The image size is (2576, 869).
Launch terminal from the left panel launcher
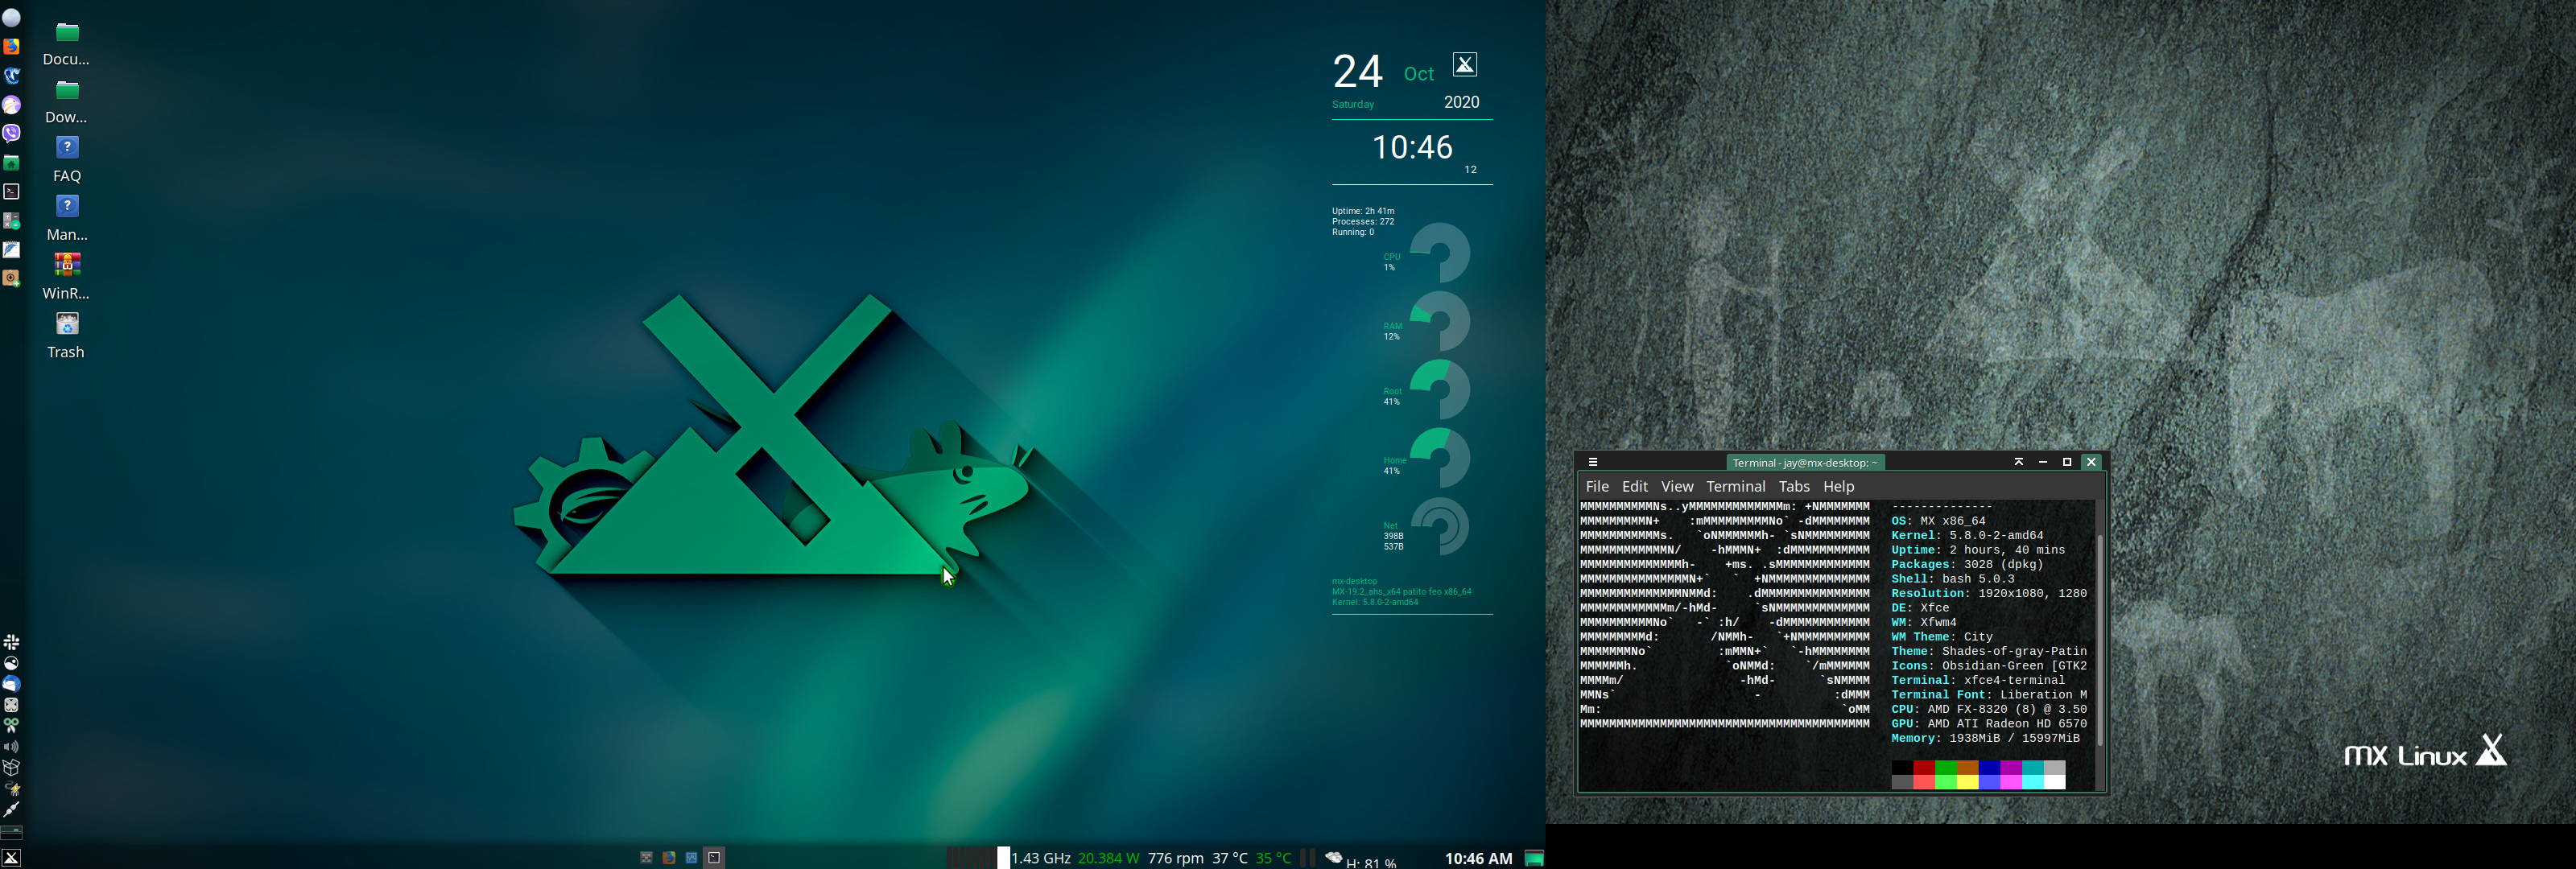point(11,191)
